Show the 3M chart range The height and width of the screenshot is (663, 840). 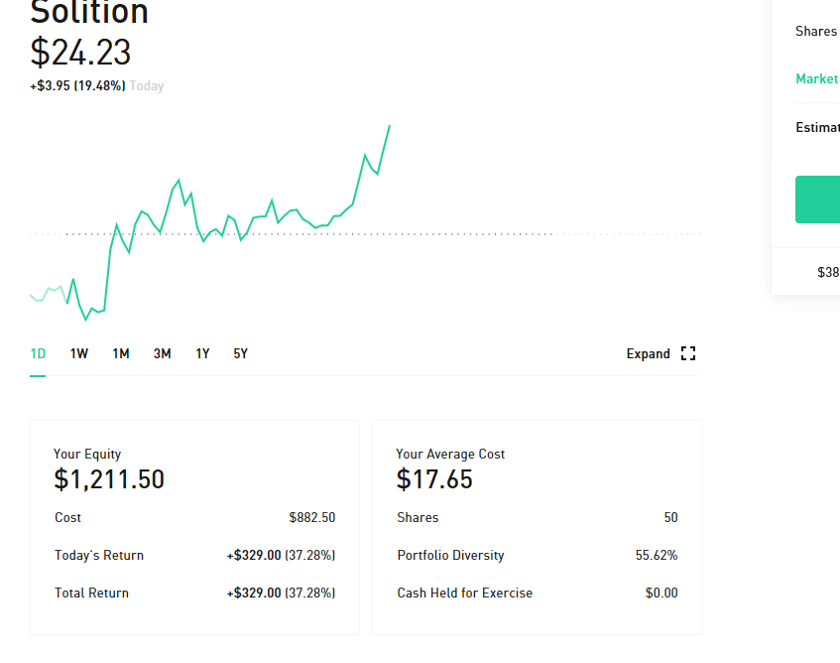(x=163, y=353)
